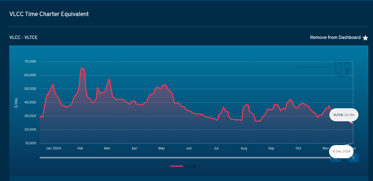373x181 pixels.
Task: Click the Jan 2024 x-axis label
Action: click(x=53, y=148)
